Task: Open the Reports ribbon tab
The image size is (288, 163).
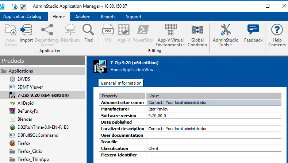Action: coord(108,17)
